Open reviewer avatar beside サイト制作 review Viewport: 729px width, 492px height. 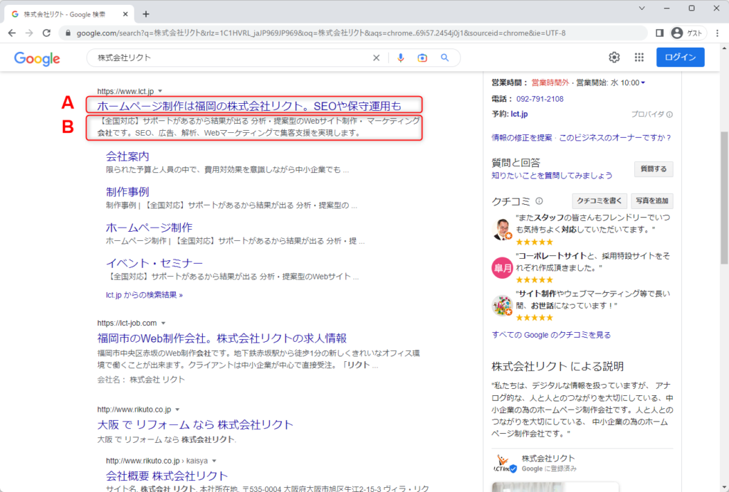coord(502,306)
